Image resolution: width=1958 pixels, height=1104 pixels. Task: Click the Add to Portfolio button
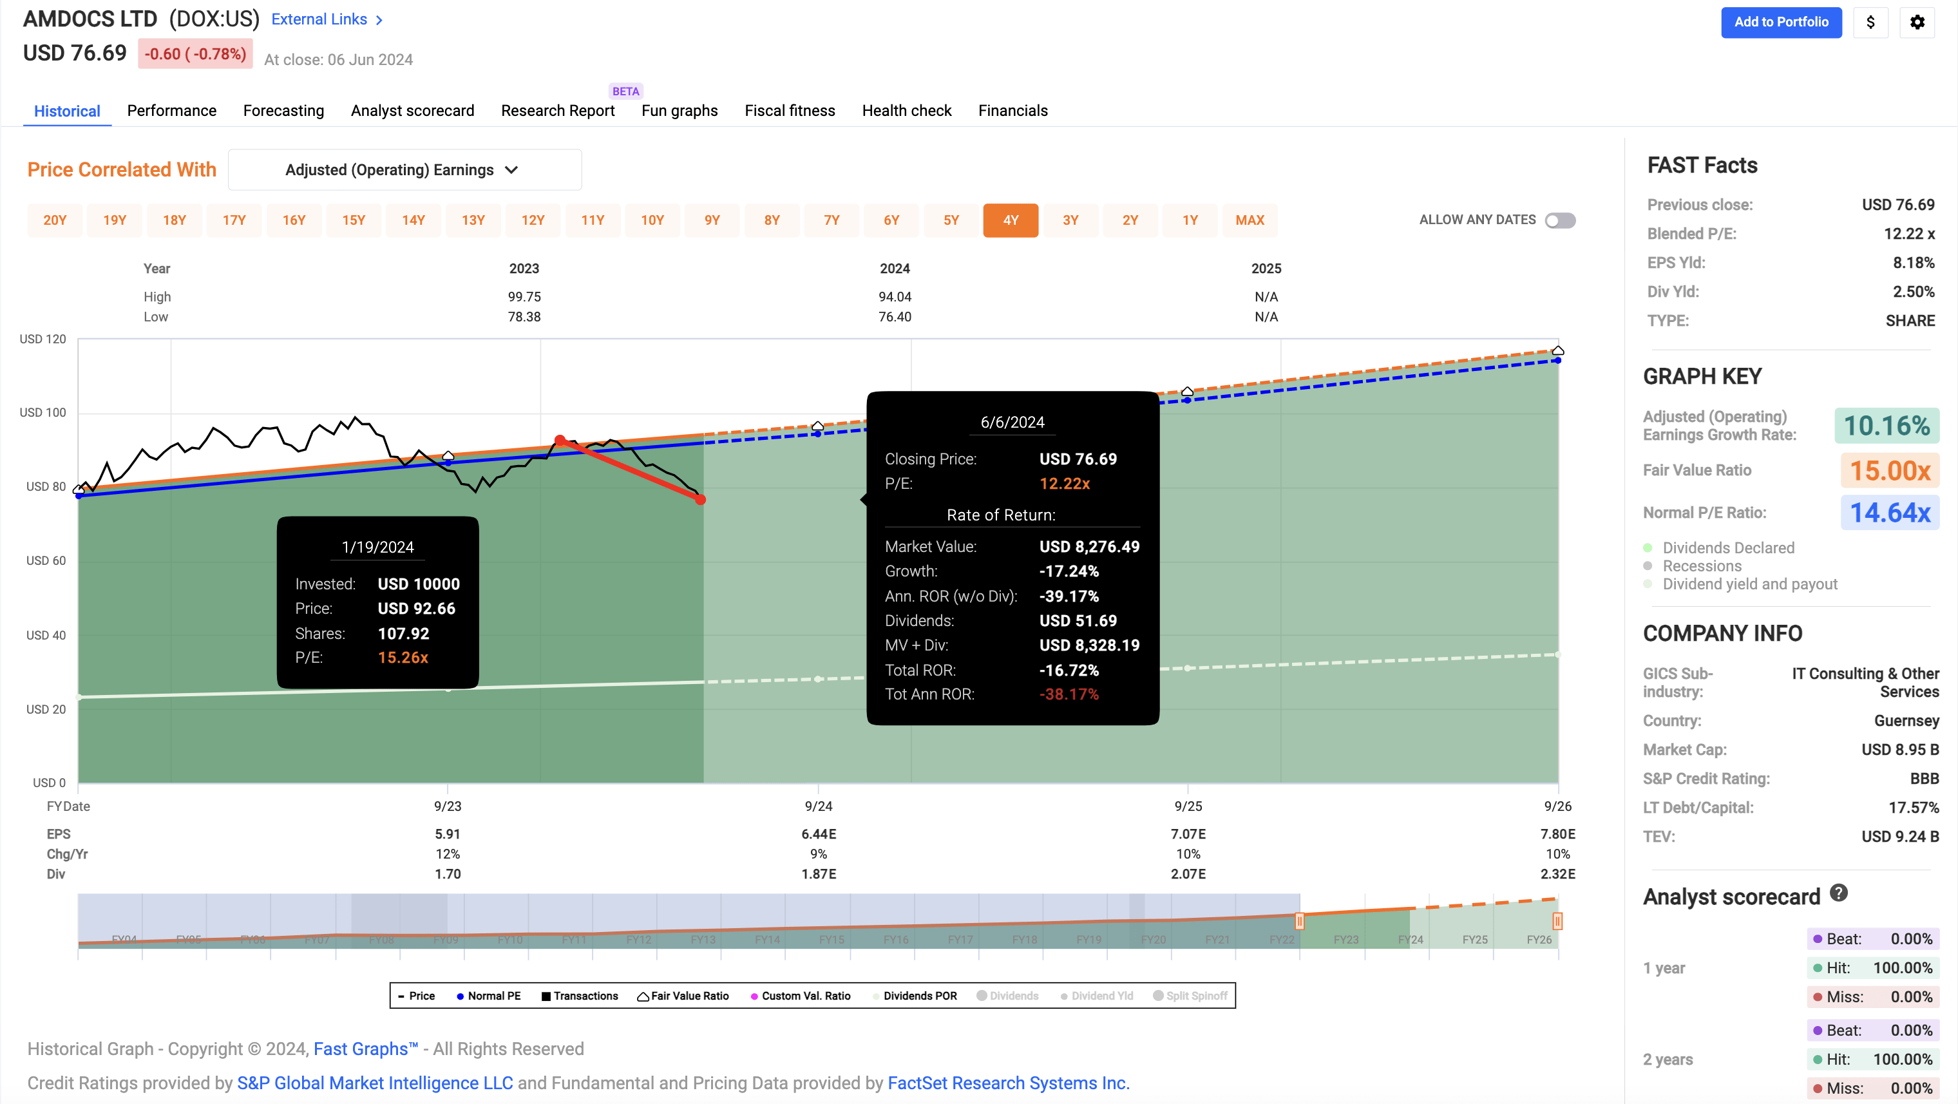(x=1781, y=22)
